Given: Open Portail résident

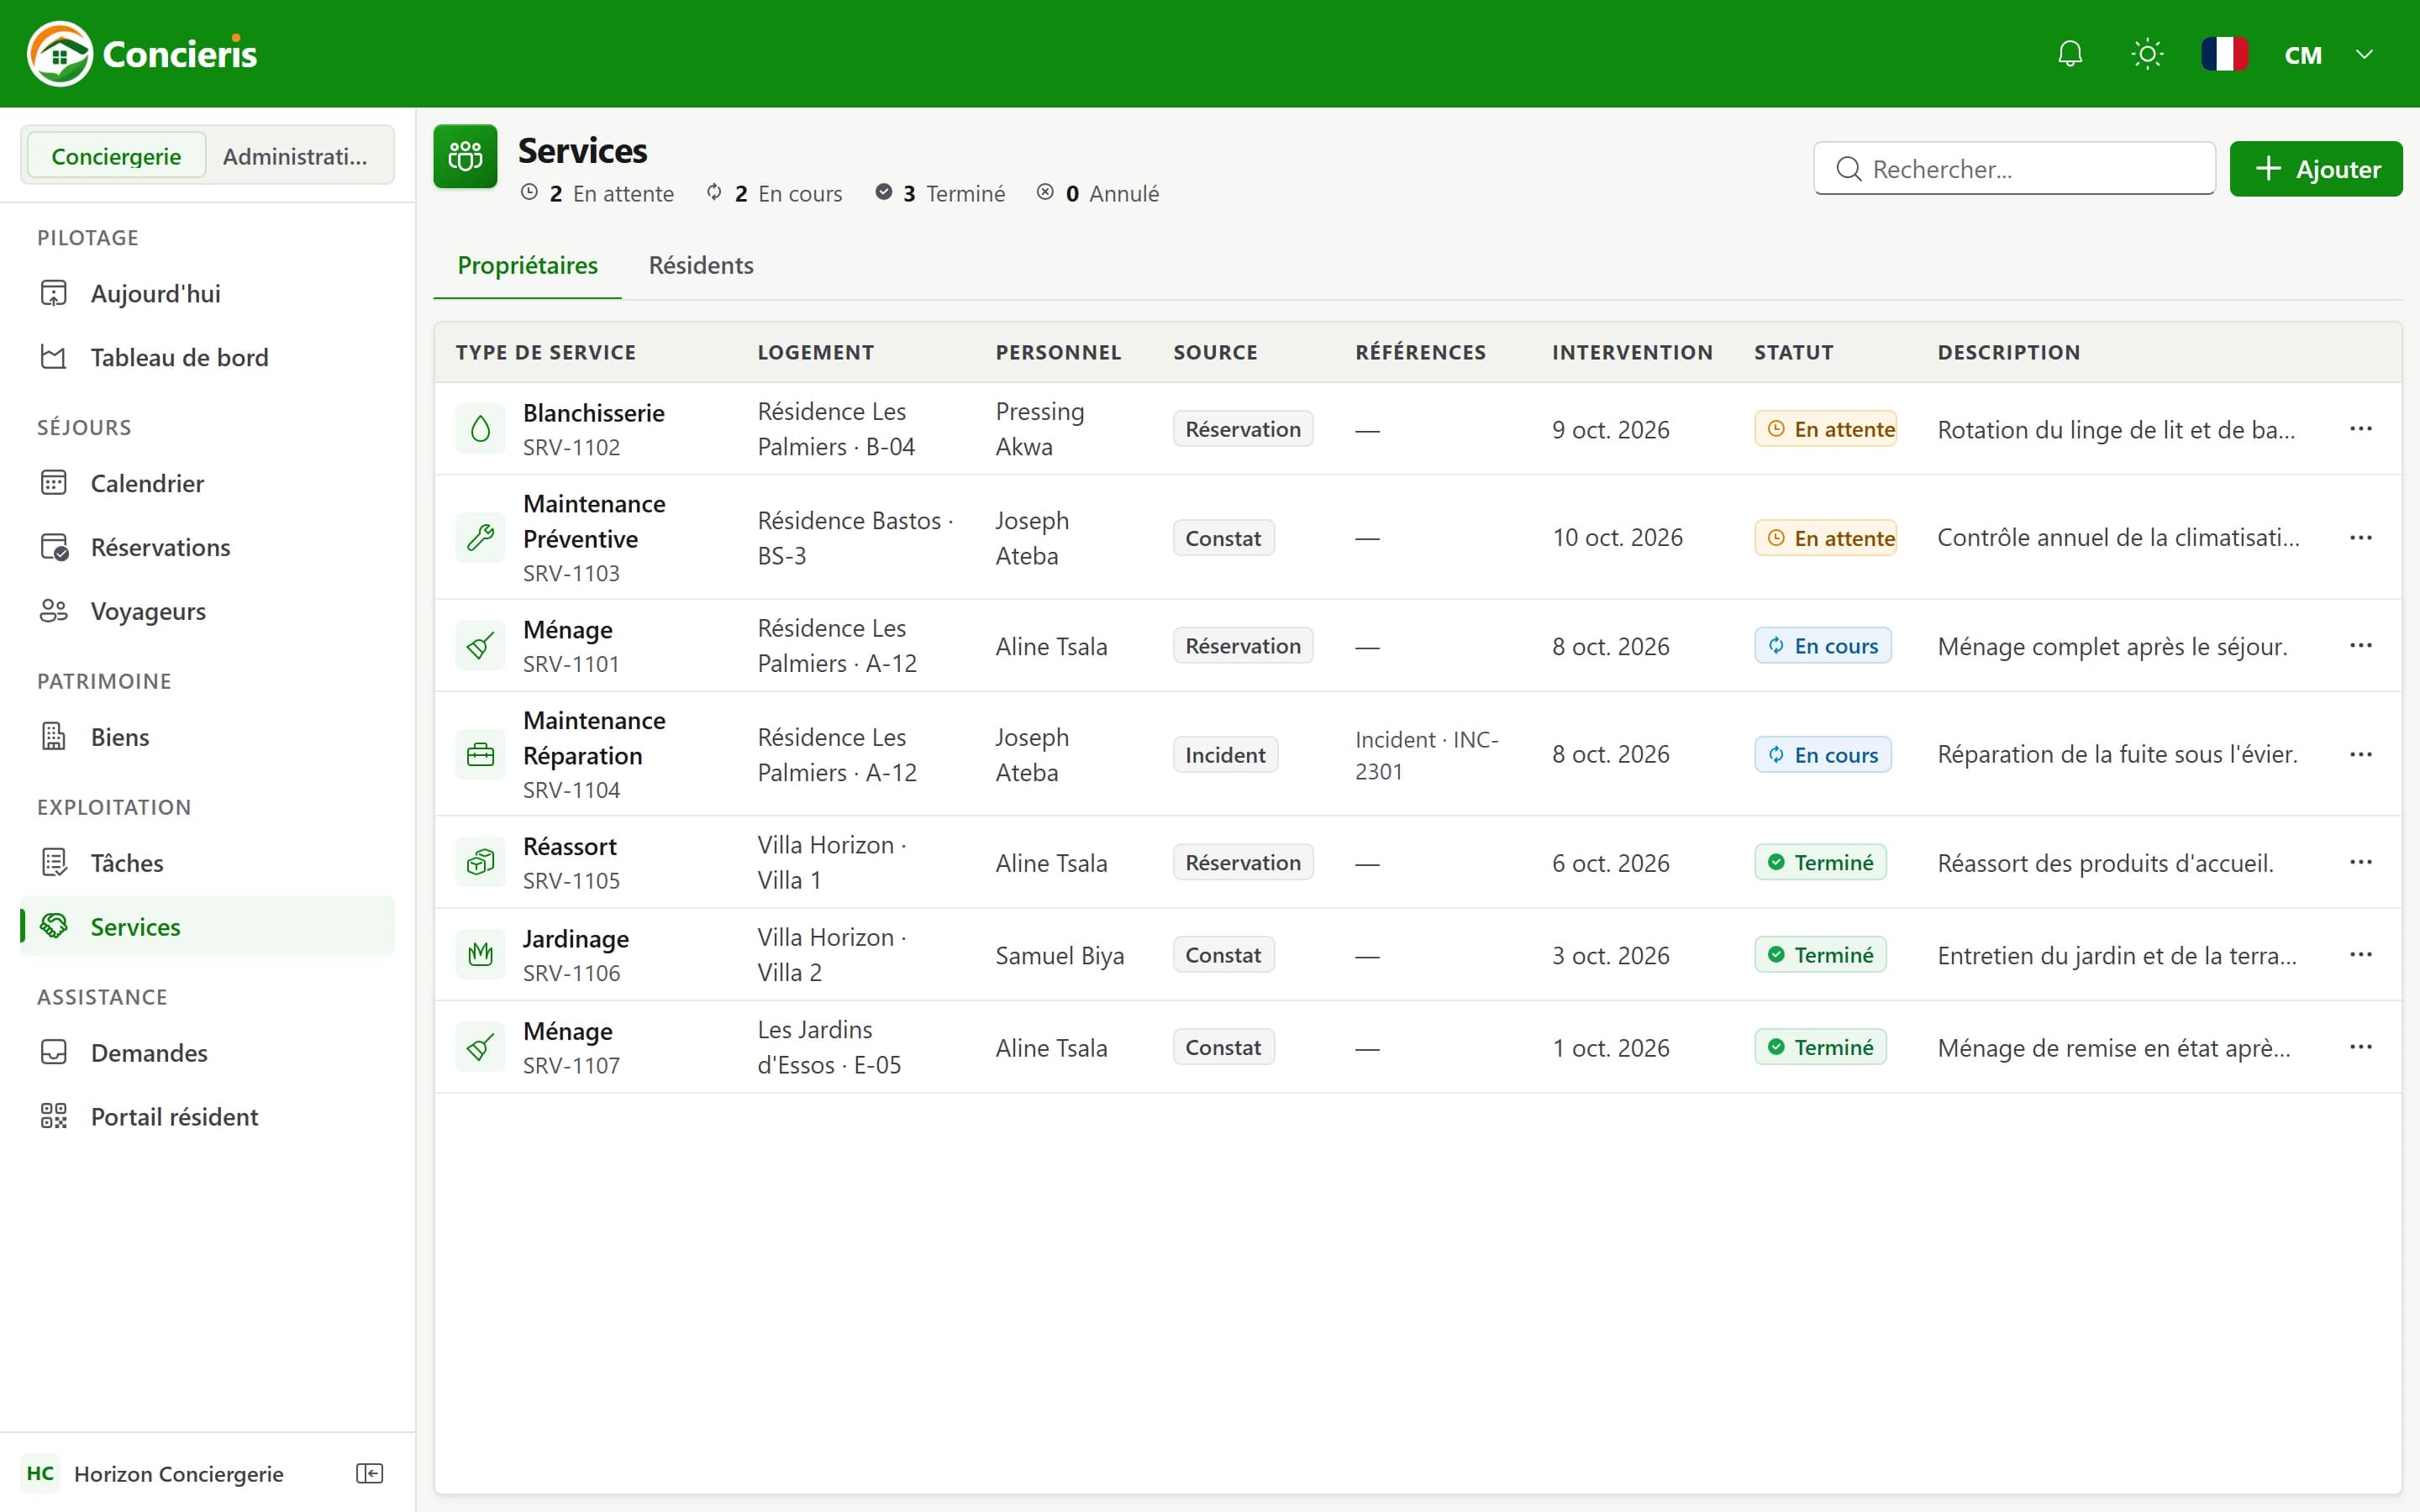Looking at the screenshot, I should pyautogui.click(x=207, y=1117).
